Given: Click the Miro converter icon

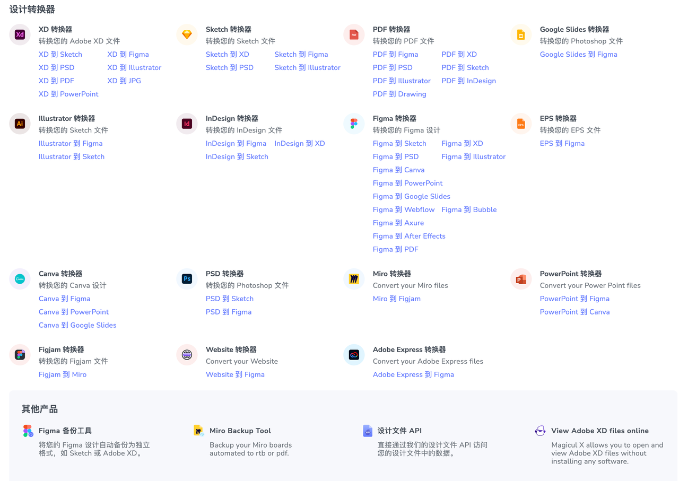Looking at the screenshot, I should (x=354, y=279).
